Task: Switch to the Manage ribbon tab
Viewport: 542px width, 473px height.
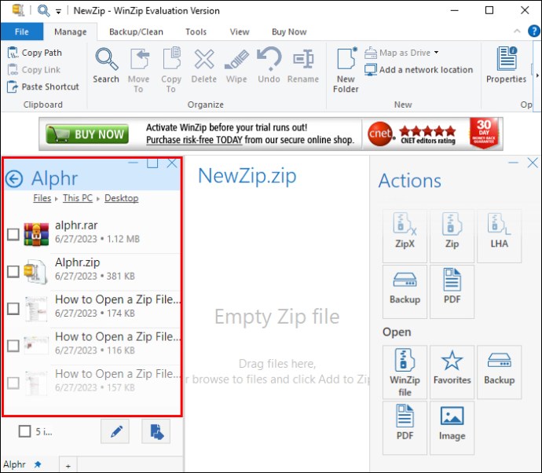Action: [71, 31]
